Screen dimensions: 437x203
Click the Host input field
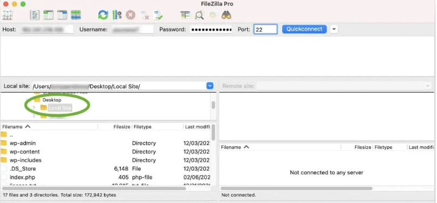[47, 30]
